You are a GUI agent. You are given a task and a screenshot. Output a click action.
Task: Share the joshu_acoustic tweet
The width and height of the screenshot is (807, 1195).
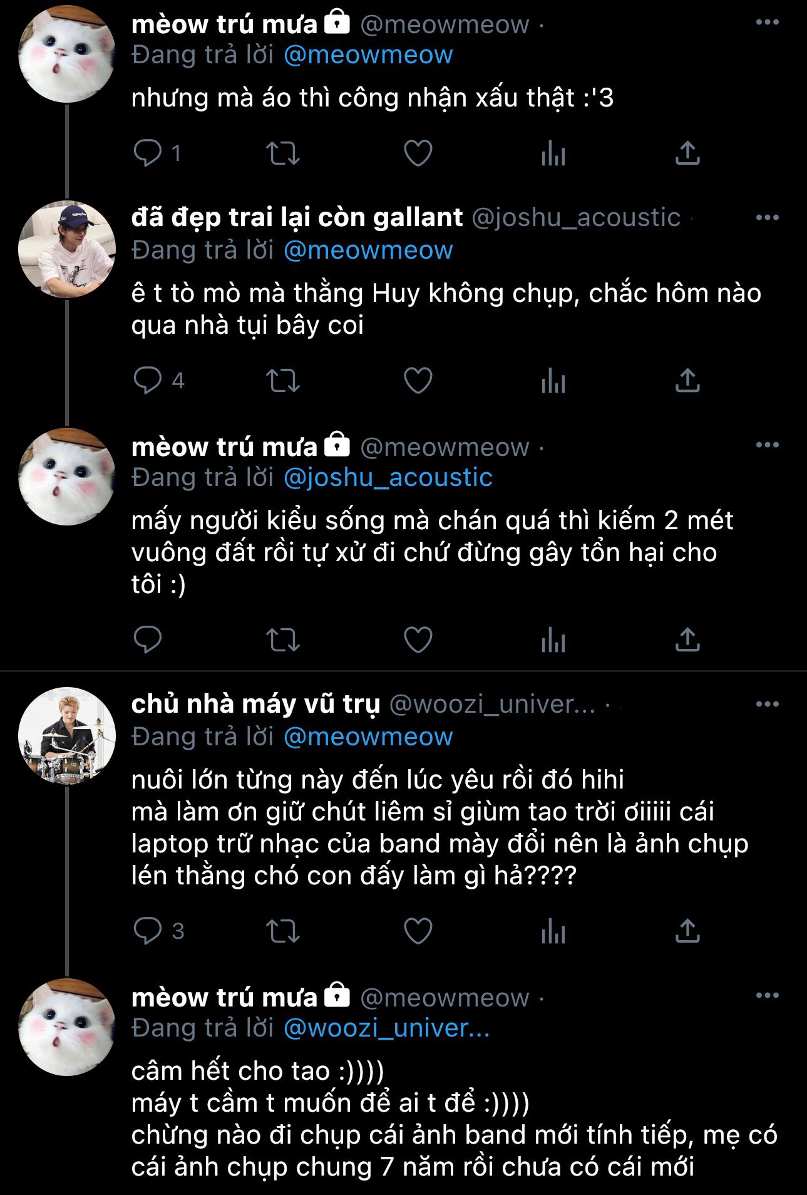click(687, 381)
